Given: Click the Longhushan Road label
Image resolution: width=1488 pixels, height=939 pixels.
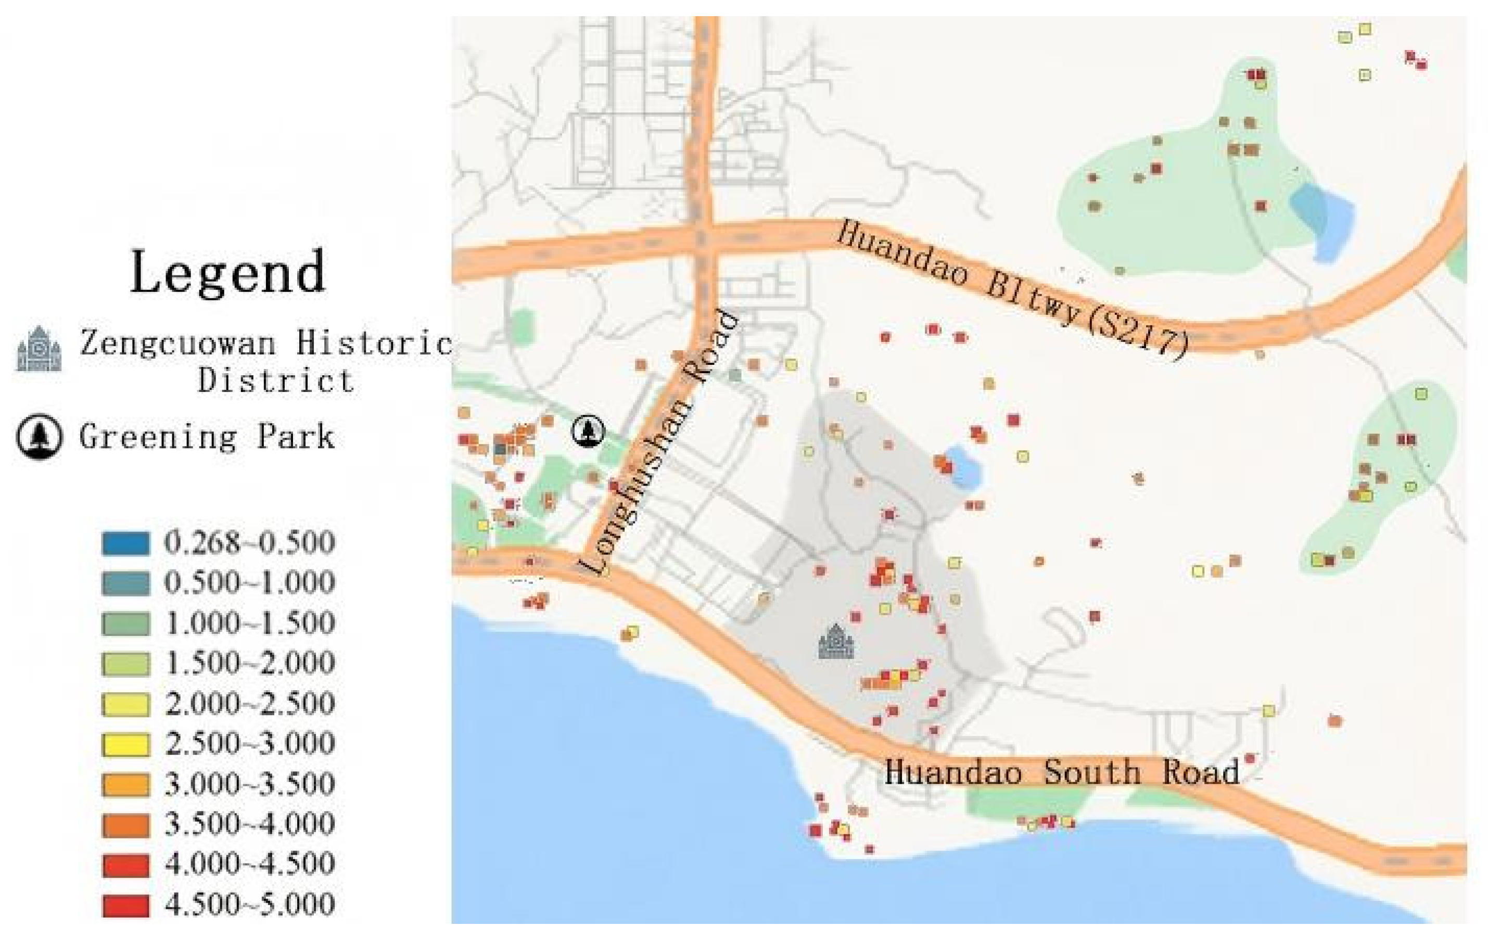Looking at the screenshot, I should coord(659,442).
